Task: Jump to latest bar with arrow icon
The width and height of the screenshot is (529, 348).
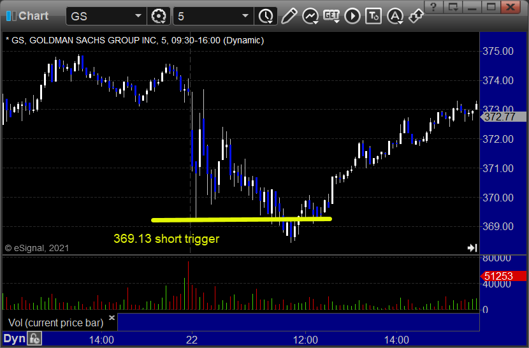Action: (472, 248)
